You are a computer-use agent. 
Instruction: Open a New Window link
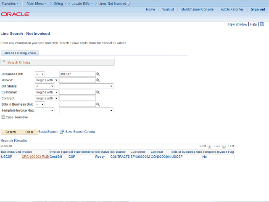point(237,24)
